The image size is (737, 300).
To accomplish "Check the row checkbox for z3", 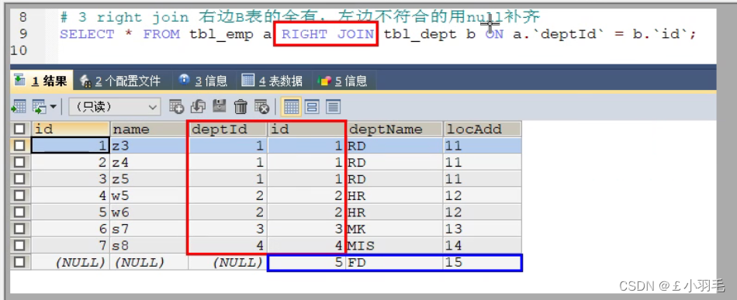I will [x=19, y=146].
